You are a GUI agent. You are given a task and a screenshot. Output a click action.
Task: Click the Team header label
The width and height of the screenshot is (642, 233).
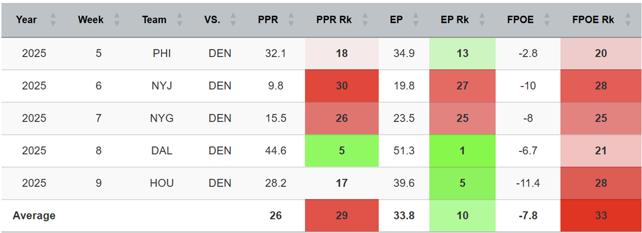154,20
